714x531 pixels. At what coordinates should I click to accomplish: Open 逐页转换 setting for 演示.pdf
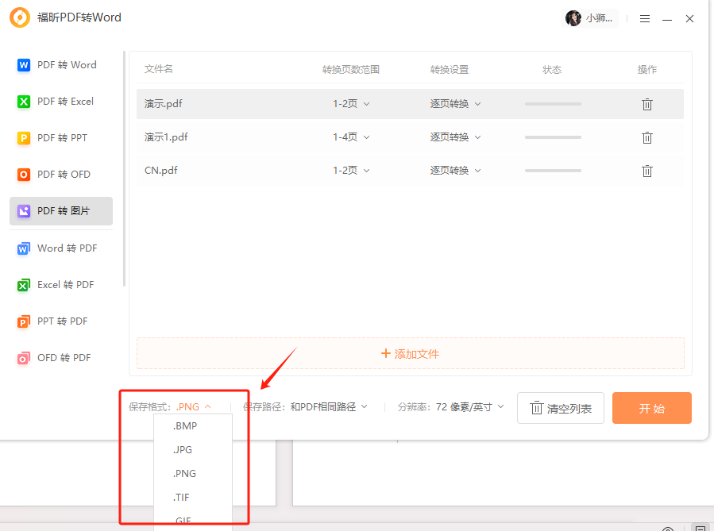455,104
